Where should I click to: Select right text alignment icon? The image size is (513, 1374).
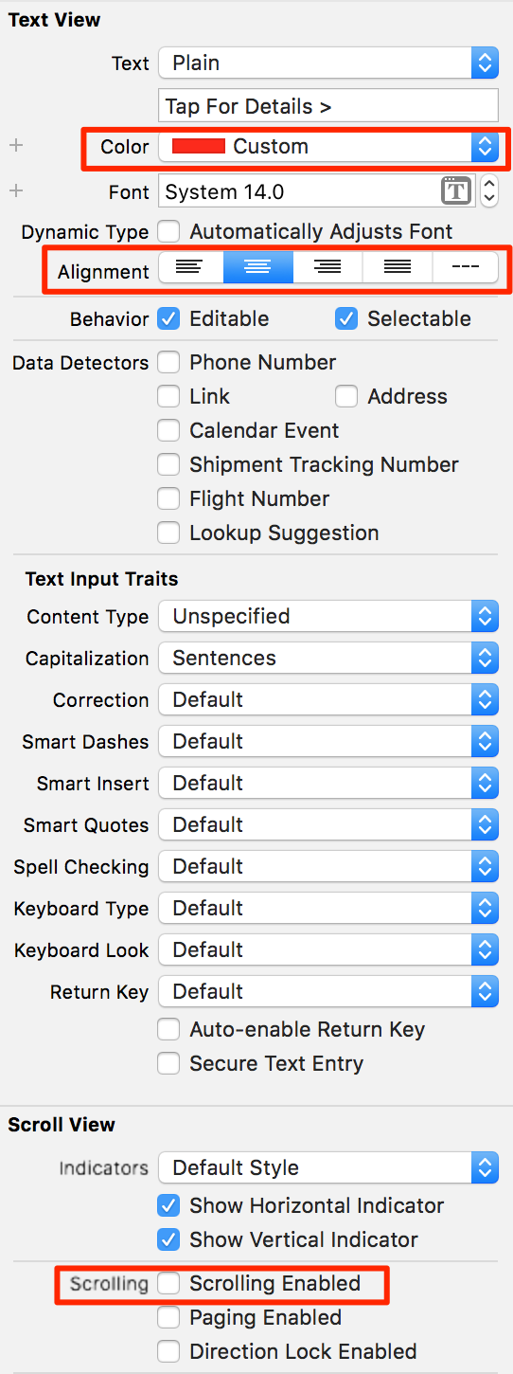(x=327, y=268)
